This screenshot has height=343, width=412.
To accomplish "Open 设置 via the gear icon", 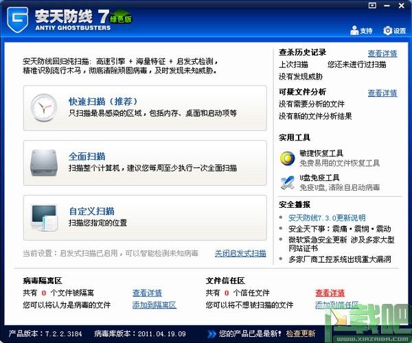I will [387, 31].
